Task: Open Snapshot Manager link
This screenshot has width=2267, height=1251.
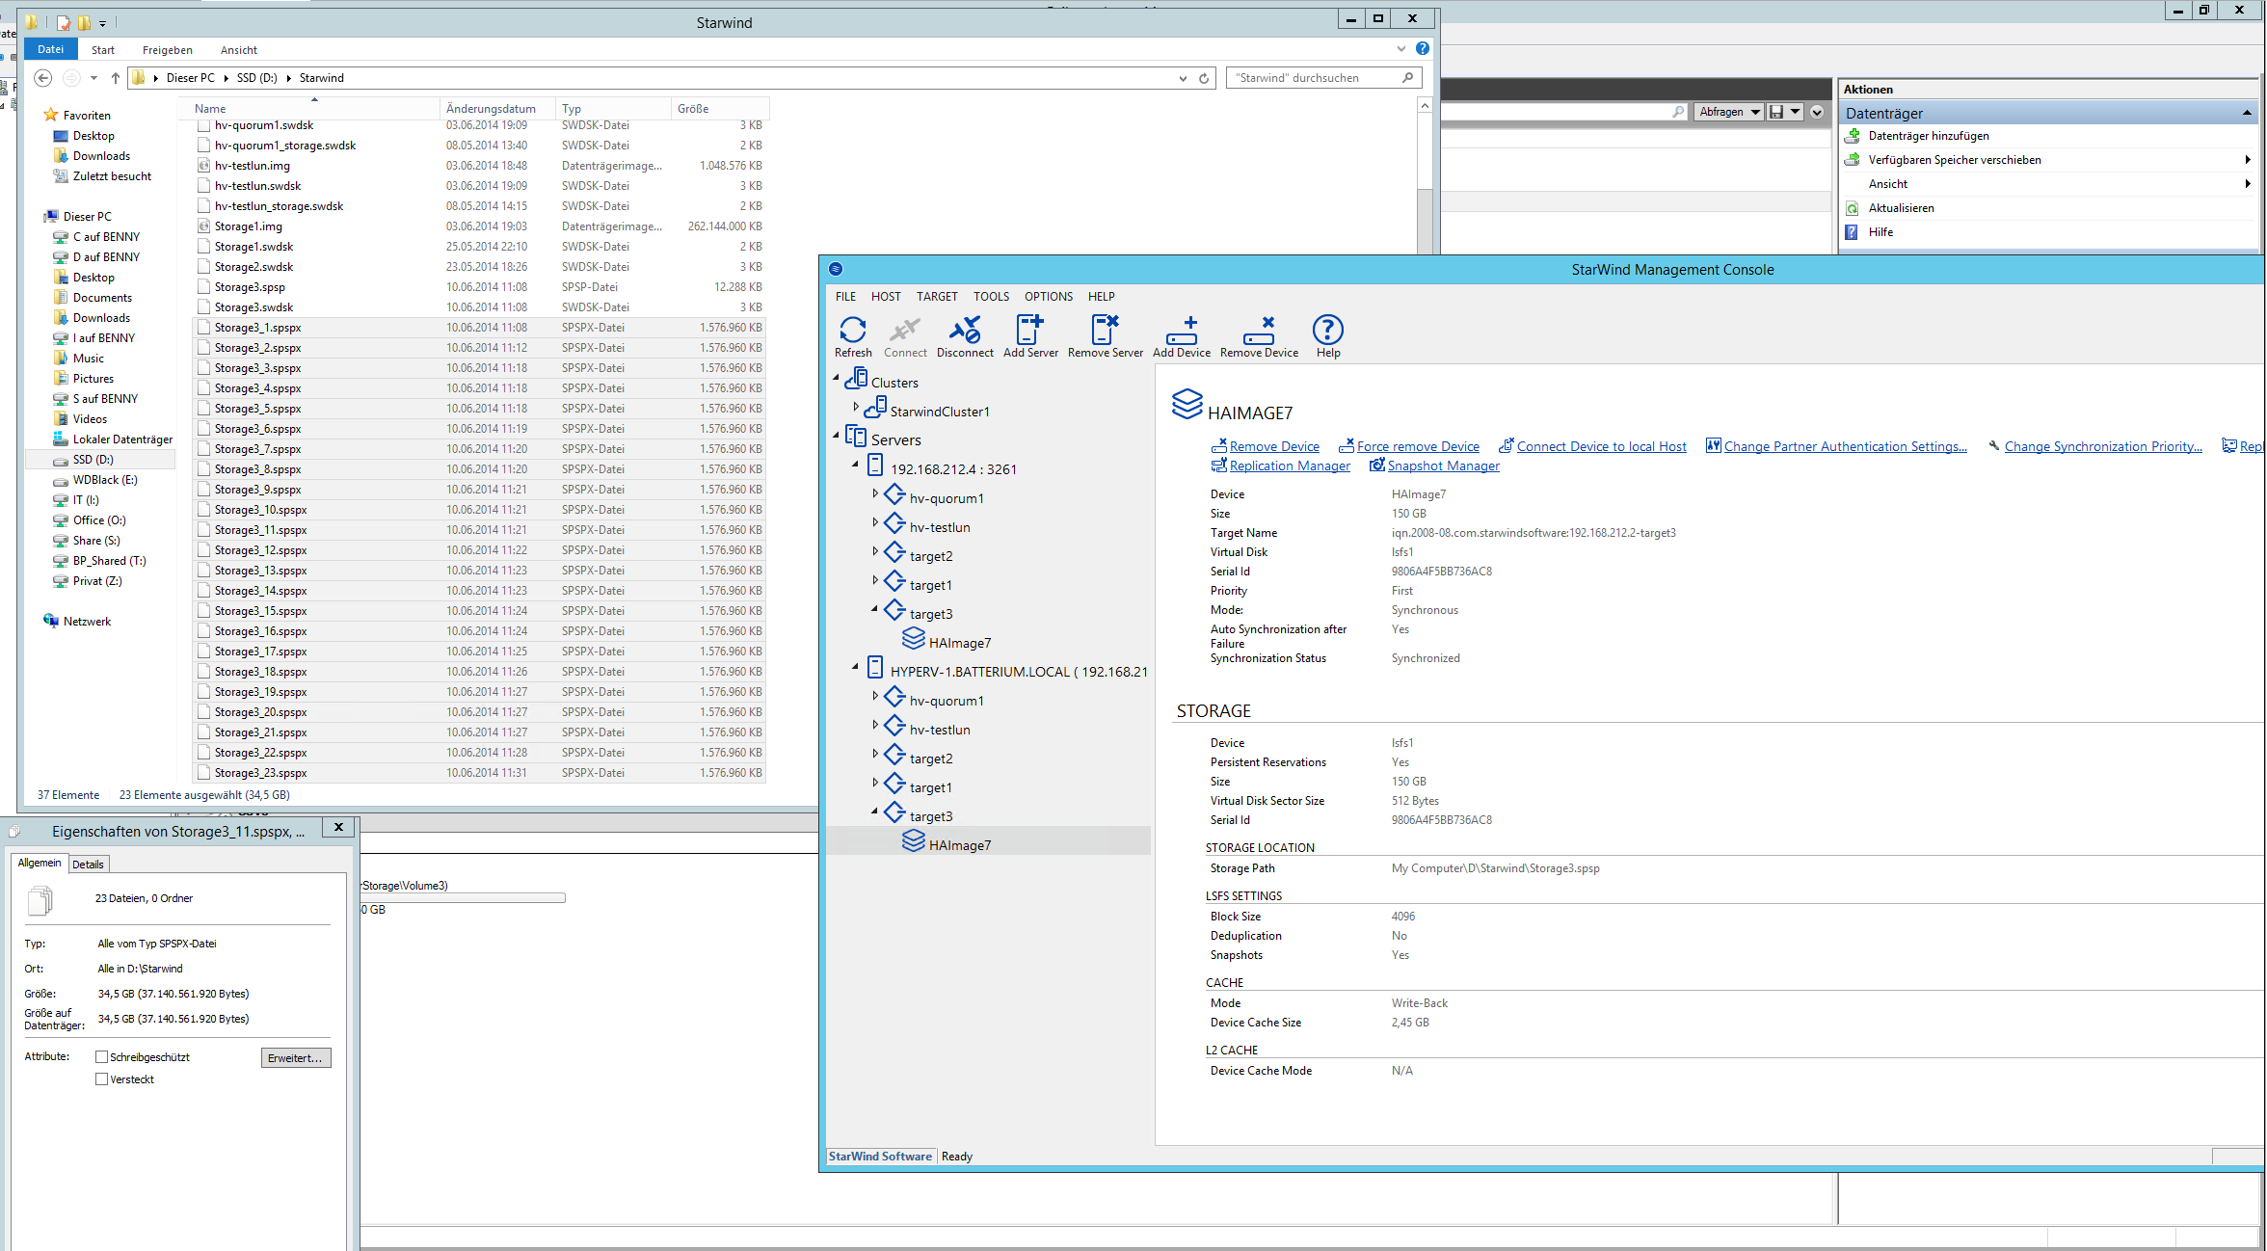Action: (x=1443, y=466)
